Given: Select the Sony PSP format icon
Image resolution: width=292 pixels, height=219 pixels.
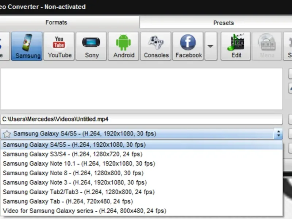Looking at the screenshot, I should coord(91,46).
